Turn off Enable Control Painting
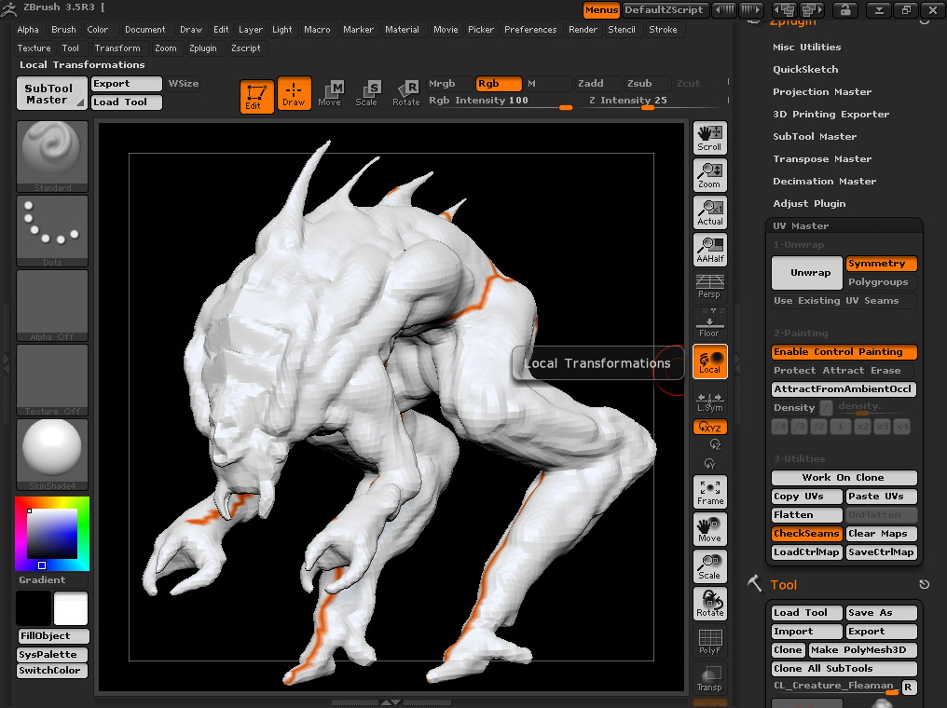The width and height of the screenshot is (947, 708). point(844,352)
